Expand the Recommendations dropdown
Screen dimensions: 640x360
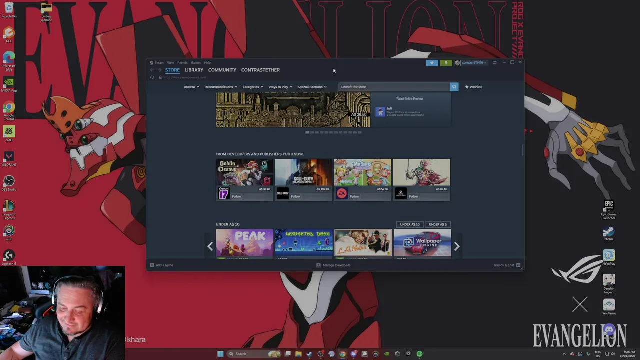pos(221,87)
